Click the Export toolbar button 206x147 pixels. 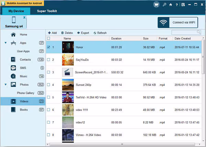click(x=83, y=33)
